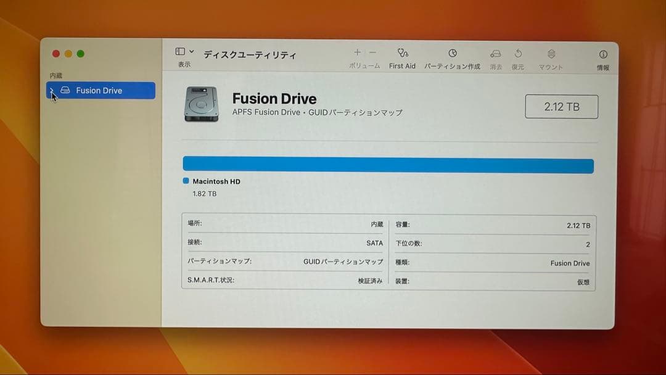Expand the Fusion Drive sidebar disclosure arrow

pos(51,91)
